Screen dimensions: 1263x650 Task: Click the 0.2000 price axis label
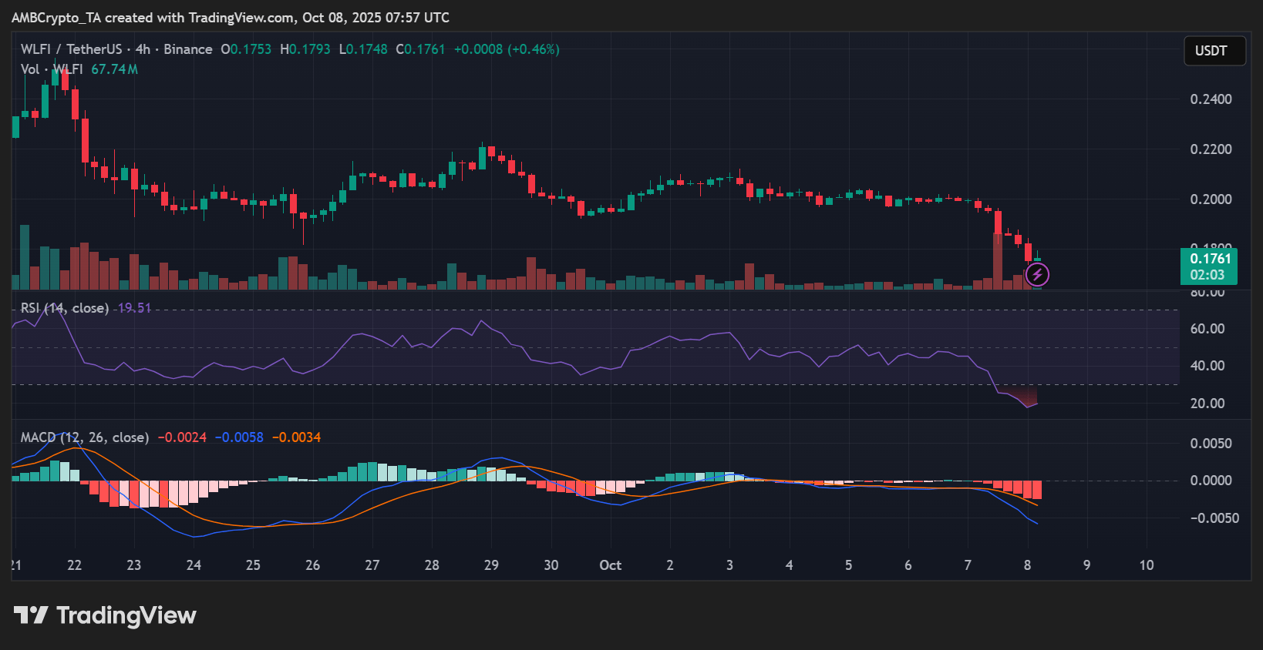[x=1211, y=199]
